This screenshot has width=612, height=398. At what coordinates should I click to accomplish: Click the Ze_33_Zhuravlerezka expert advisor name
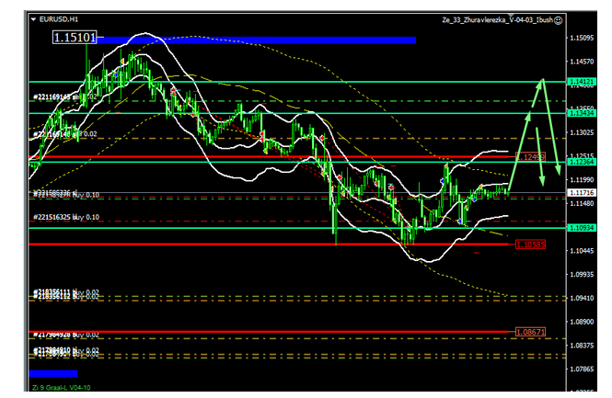(518, 18)
